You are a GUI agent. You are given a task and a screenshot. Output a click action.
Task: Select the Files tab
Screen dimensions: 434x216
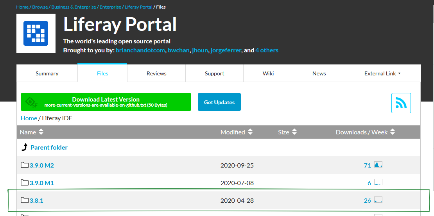(102, 73)
